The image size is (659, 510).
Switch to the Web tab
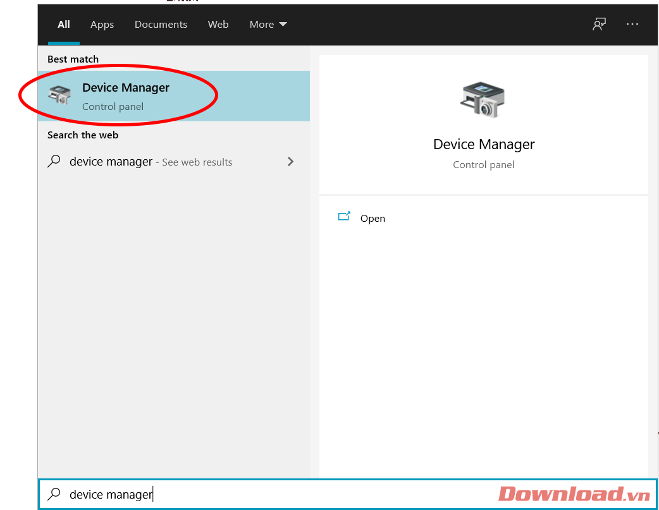(x=218, y=24)
